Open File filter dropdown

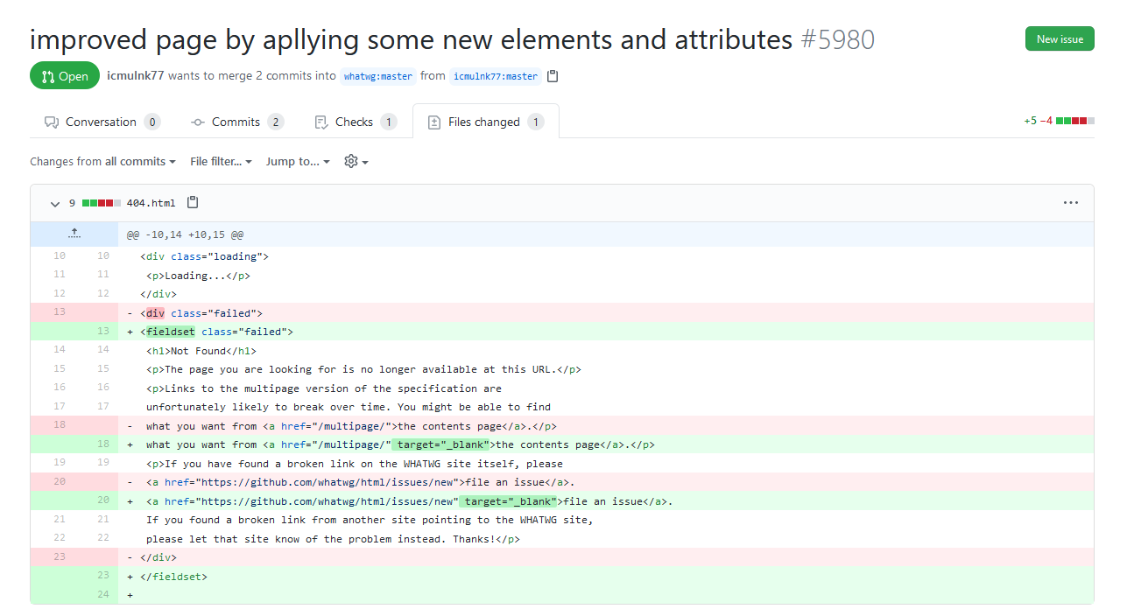coord(221,161)
